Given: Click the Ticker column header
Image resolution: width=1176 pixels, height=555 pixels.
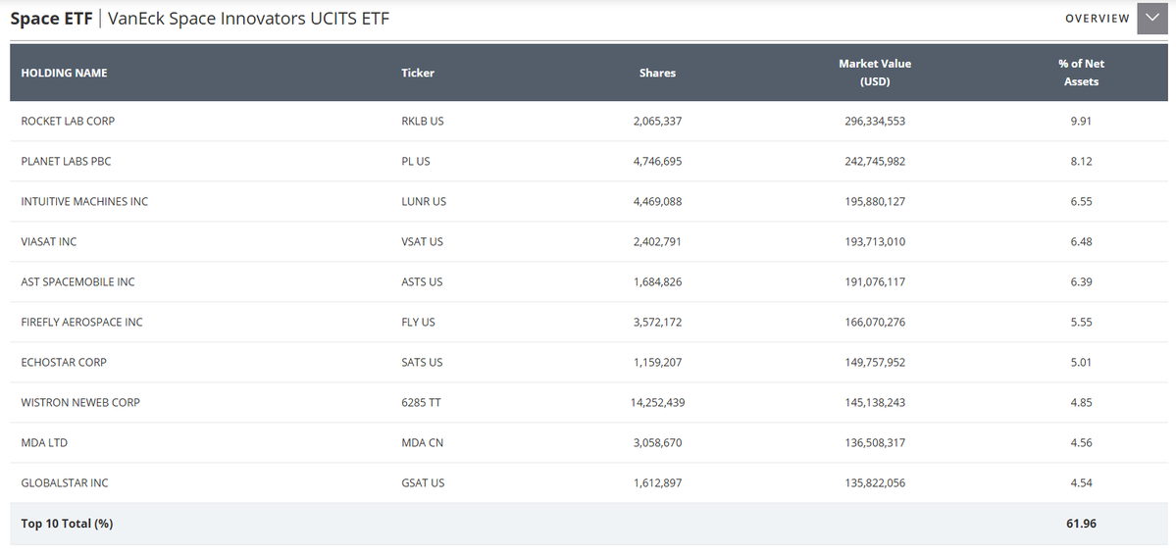Looking at the screenshot, I should pos(418,73).
